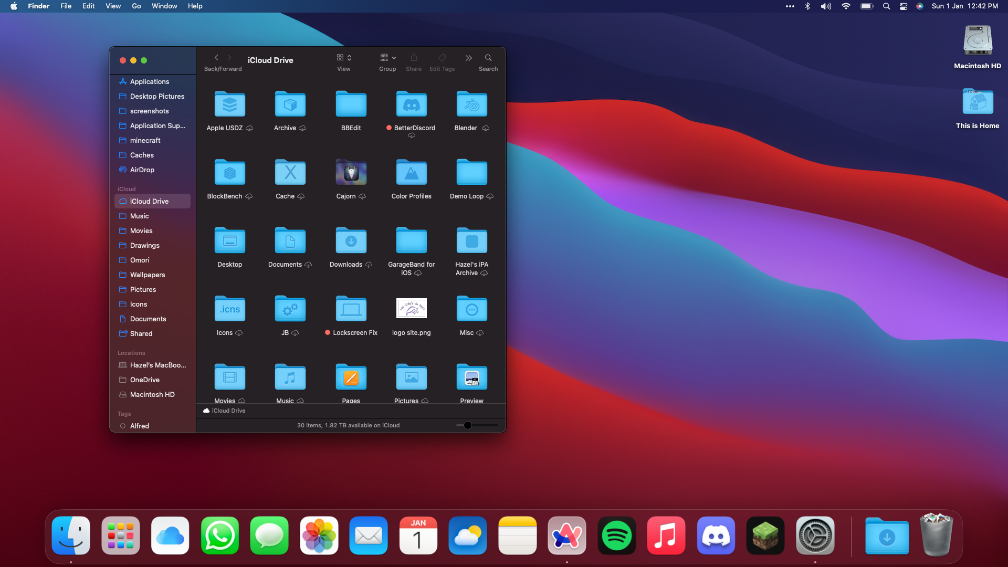Select the Downloads folder in the file grid
The image size is (1008, 567).
pos(351,240)
